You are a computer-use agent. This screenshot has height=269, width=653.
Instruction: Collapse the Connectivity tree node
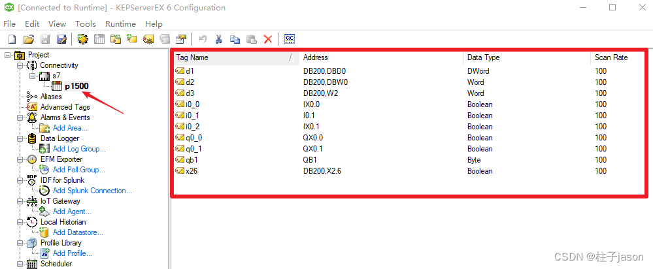click(20, 65)
